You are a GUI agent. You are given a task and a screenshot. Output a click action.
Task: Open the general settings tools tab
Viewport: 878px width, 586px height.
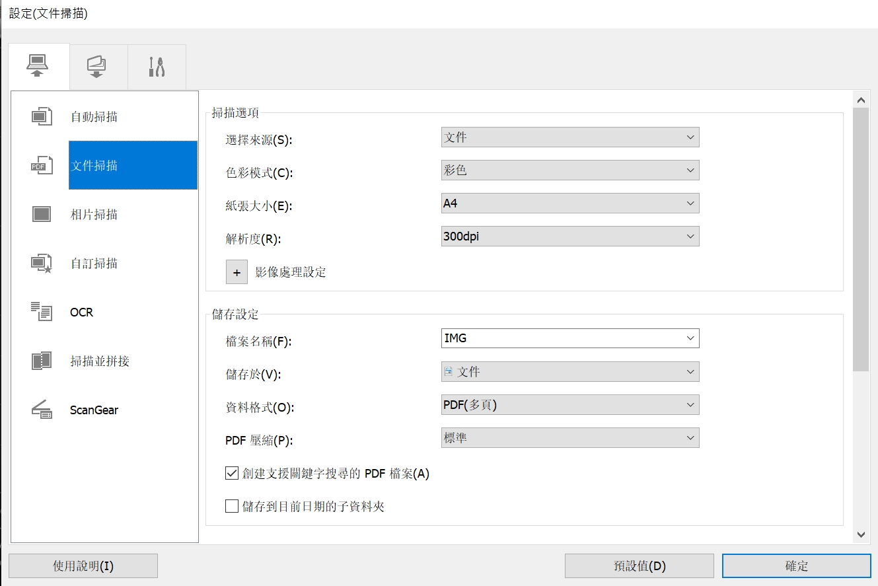[x=157, y=67]
